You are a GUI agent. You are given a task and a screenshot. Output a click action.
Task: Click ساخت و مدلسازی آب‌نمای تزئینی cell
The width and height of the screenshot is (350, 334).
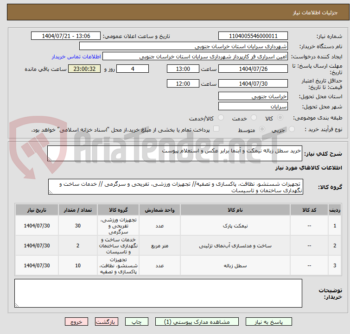(x=235, y=246)
